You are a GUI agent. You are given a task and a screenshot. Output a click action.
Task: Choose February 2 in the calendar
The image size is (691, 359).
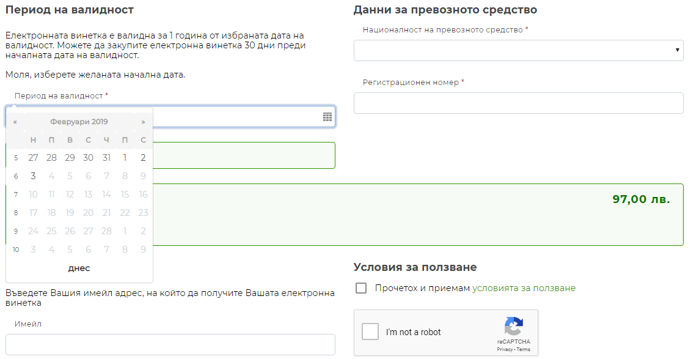pos(143,158)
